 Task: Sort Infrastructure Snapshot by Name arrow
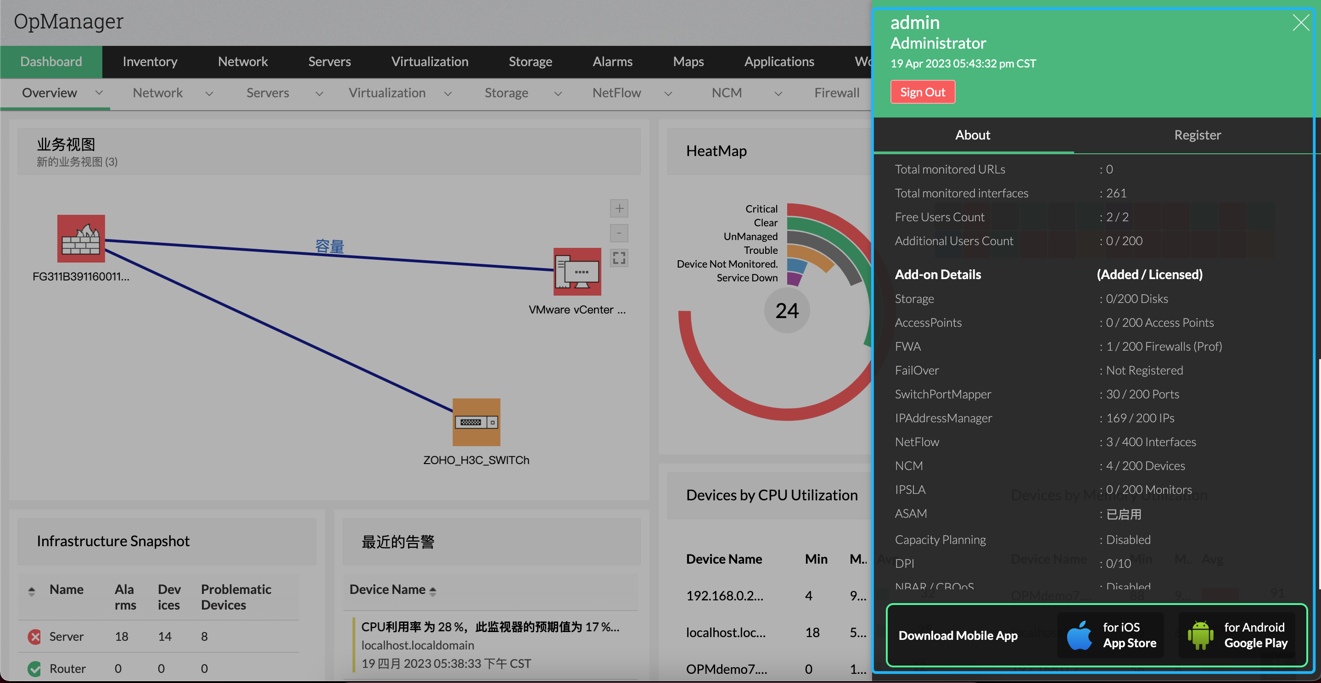pyautogui.click(x=31, y=591)
